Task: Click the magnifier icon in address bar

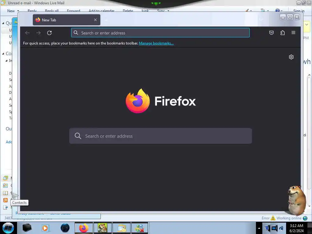Action: click(x=76, y=33)
